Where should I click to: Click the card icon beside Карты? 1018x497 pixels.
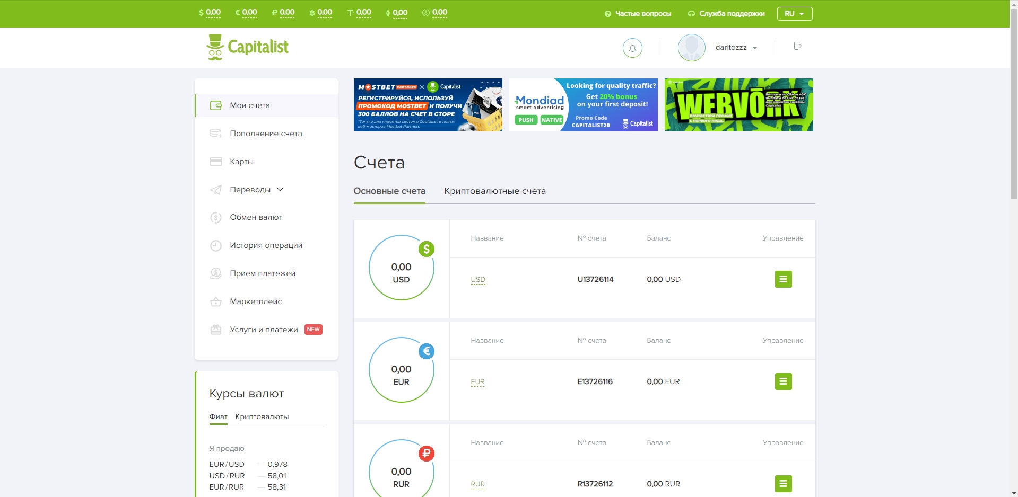click(x=216, y=162)
